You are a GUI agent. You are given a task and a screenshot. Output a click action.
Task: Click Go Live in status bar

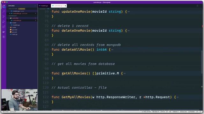[x=184, y=112]
